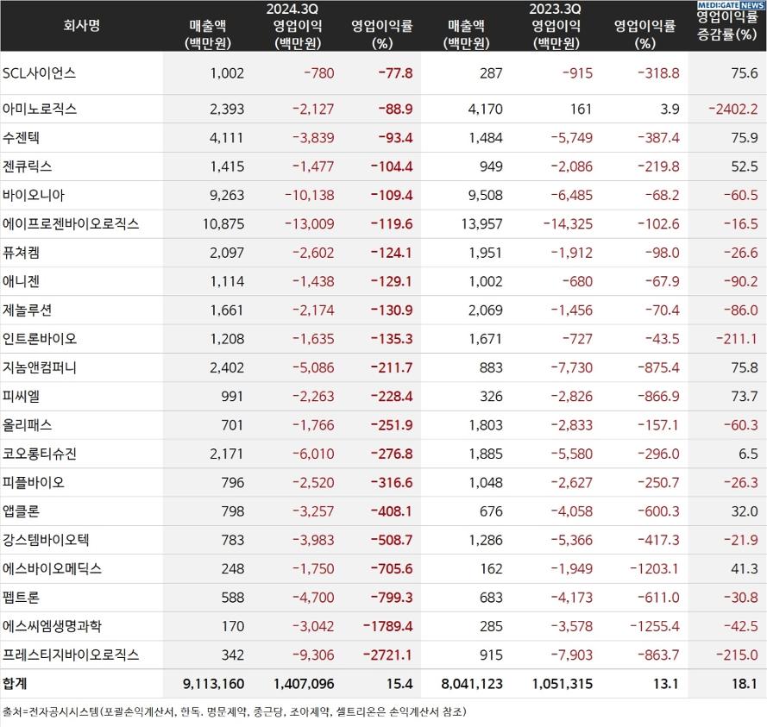Viewport: 767px width, 727px height.
Task: Select 2024 revenue value '10,875'
Action: [x=223, y=224]
